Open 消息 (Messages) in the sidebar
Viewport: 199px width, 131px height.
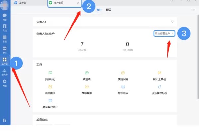coord(5,17)
